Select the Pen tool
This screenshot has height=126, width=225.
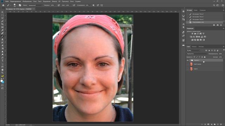click(2, 57)
